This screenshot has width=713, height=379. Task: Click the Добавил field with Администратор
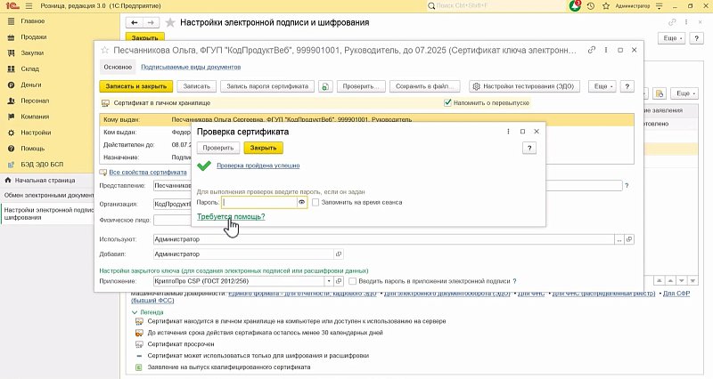pyautogui.click(x=243, y=254)
